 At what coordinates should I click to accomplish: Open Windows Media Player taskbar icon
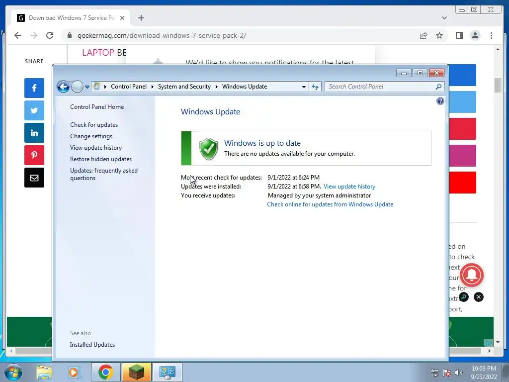coord(74,372)
